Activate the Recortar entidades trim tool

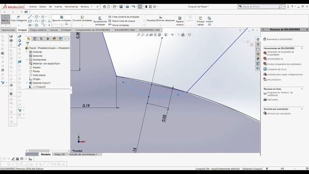pyautogui.click(x=62, y=19)
